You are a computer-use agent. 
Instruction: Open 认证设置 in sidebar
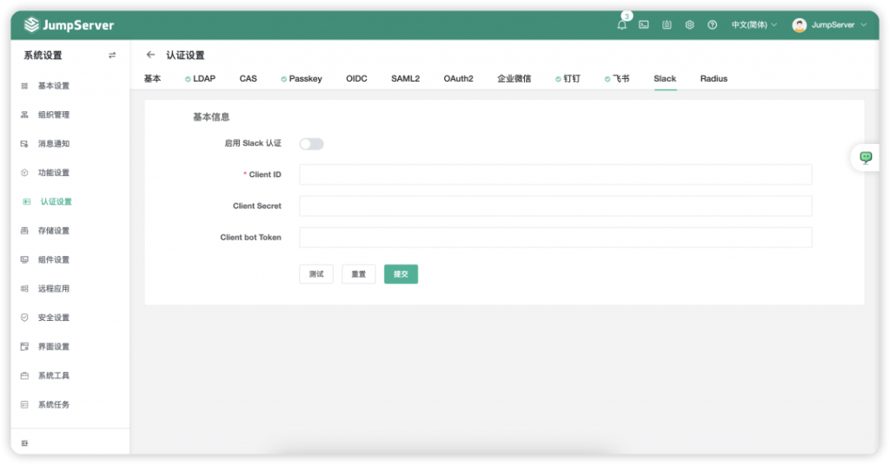[56, 201]
